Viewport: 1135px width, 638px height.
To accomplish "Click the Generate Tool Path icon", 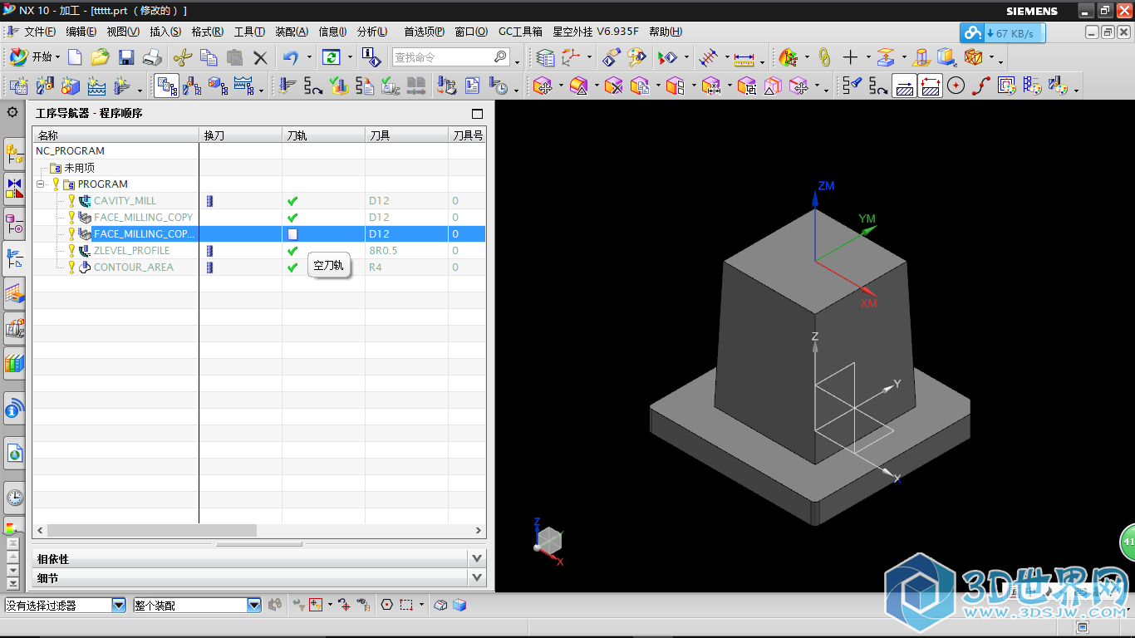I will click(288, 86).
